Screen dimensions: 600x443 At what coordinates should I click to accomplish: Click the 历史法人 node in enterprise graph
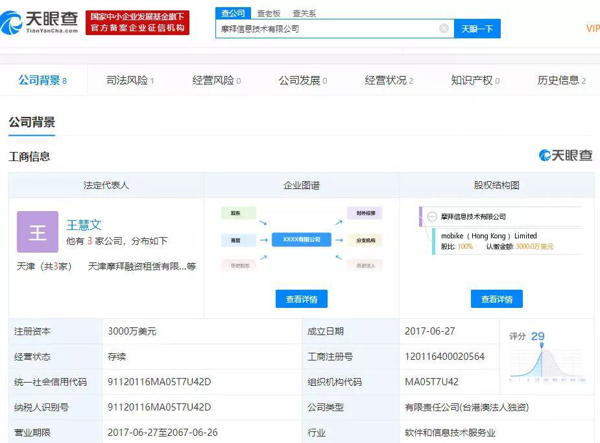tap(365, 265)
